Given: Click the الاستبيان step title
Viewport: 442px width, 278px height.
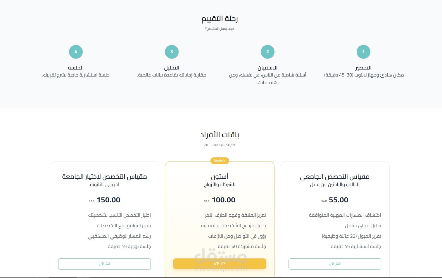Looking at the screenshot, I should [267, 68].
